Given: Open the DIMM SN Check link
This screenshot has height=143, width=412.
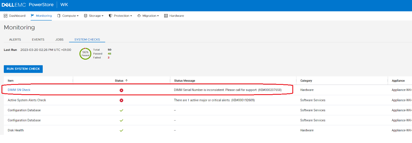Looking at the screenshot, I should 19,90.
